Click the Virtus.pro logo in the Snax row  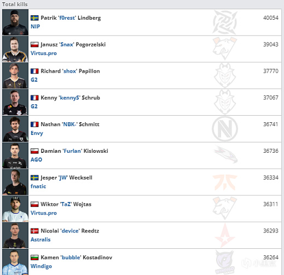[225, 49]
